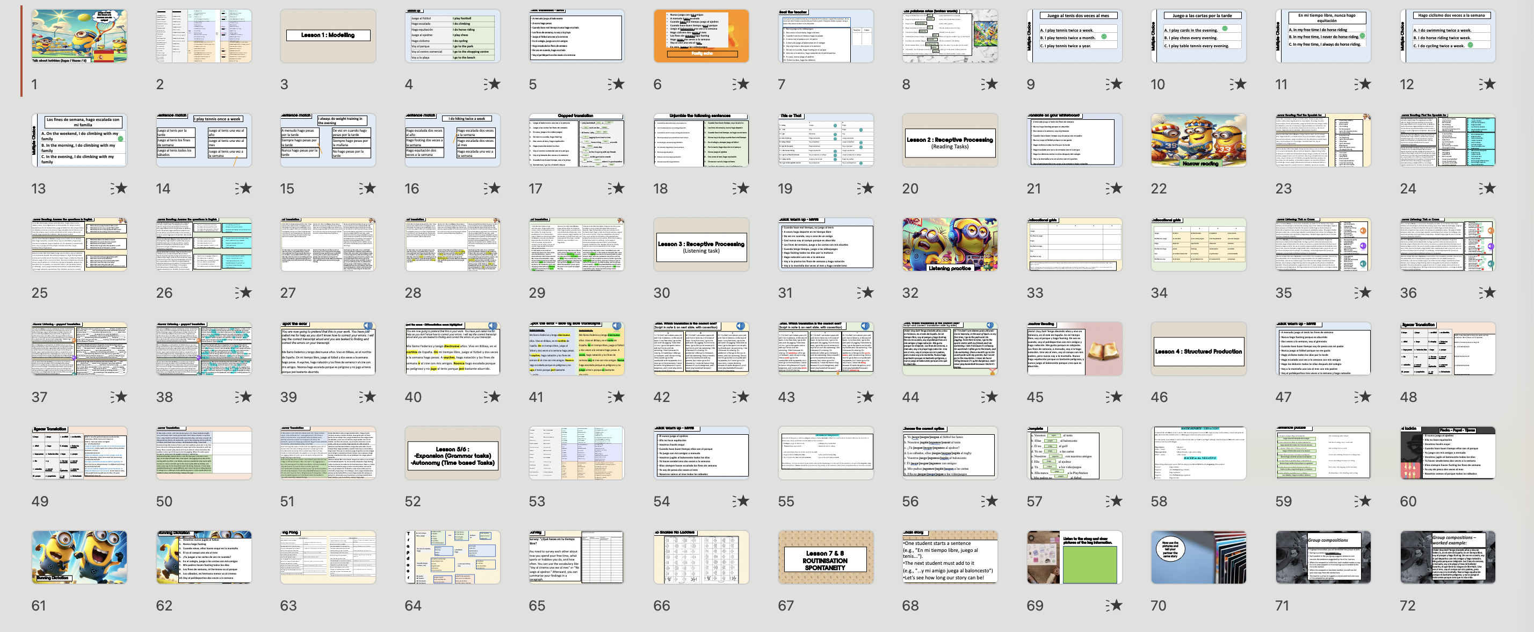Select slide 1 Minions title thumbnail

click(79, 36)
